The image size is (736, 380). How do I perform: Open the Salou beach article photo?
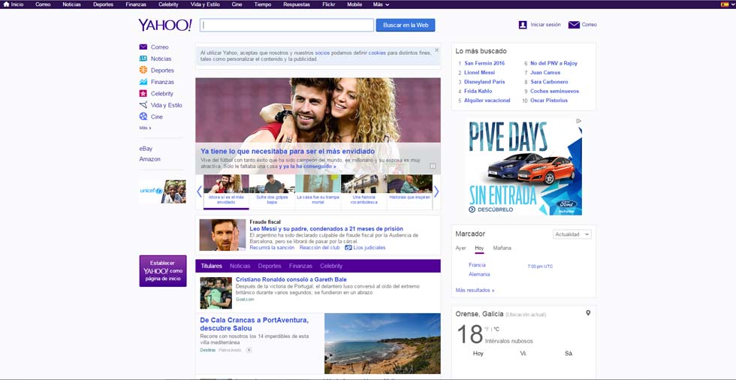(382, 343)
